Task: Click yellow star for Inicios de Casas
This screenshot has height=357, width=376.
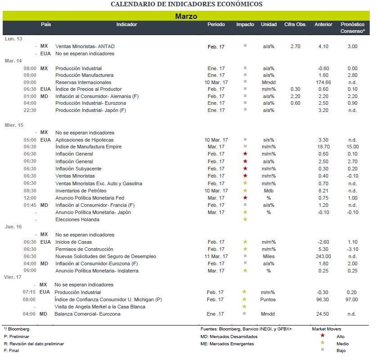Action: coord(245,242)
